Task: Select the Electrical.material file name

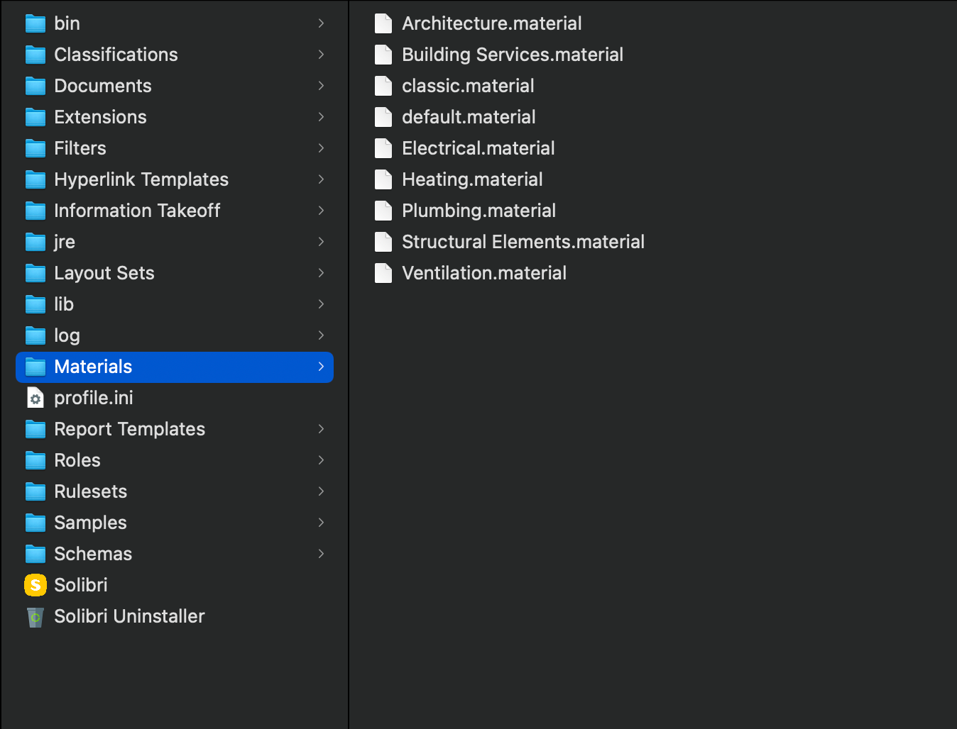Action: (478, 148)
